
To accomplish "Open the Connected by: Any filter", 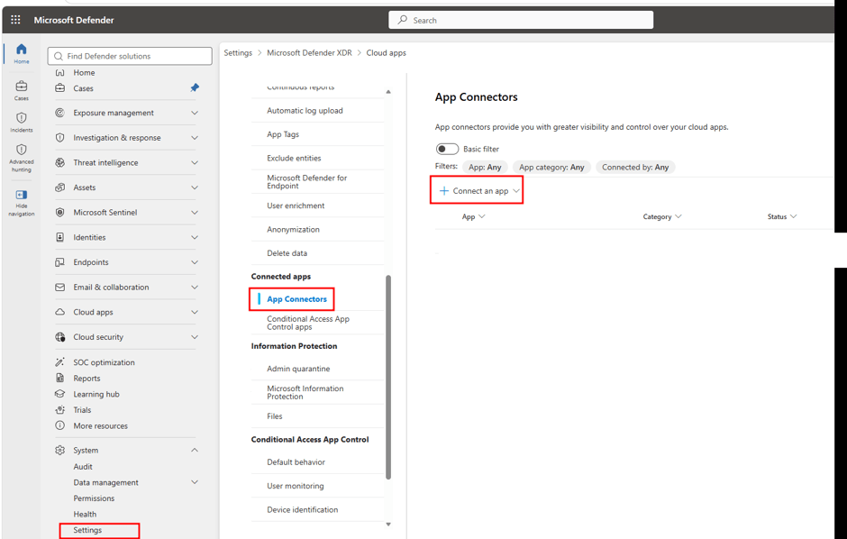I will pyautogui.click(x=635, y=168).
